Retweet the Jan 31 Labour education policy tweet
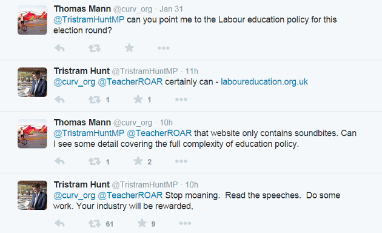The height and width of the screenshot is (233, 382). pyautogui.click(x=95, y=48)
